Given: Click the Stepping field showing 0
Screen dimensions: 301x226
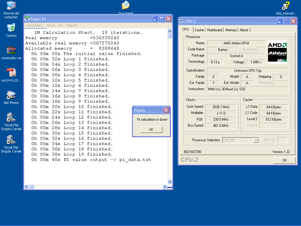Looking at the screenshot, I should pos(281,77).
